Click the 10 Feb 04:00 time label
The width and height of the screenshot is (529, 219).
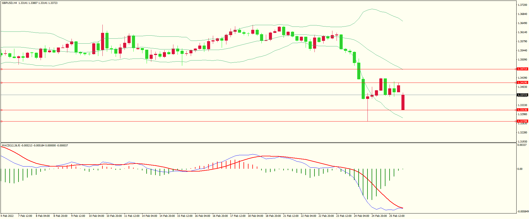click(x=96, y=216)
